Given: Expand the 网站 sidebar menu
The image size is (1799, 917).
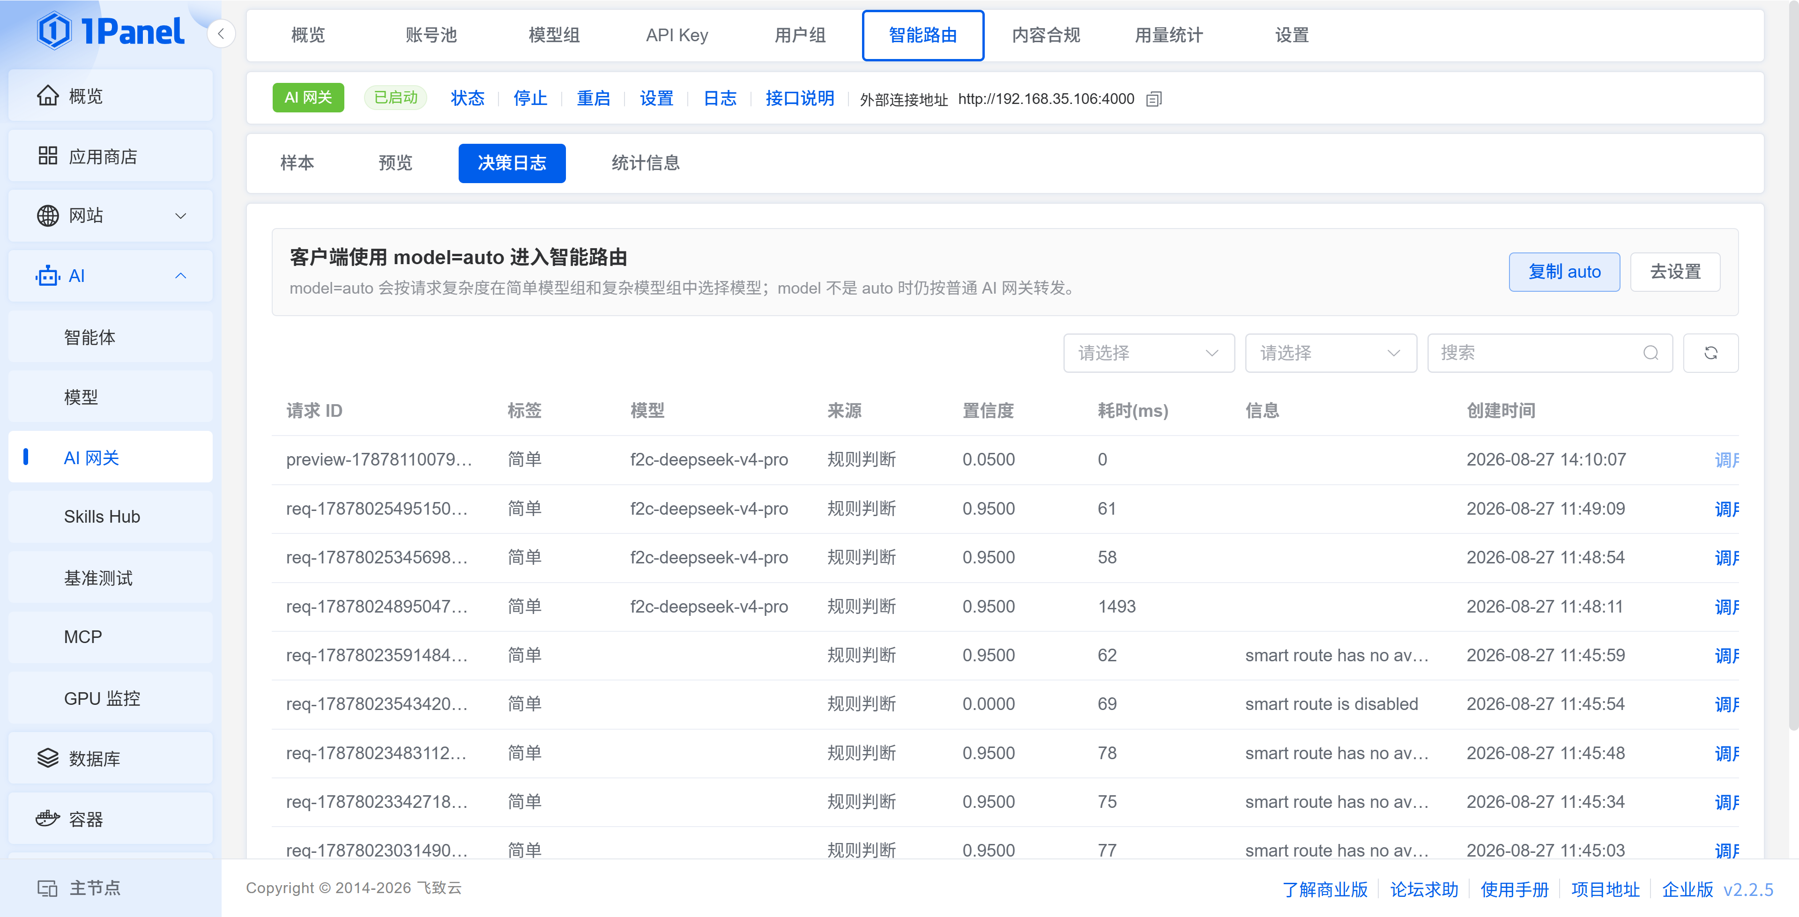Looking at the screenshot, I should pyautogui.click(x=180, y=216).
